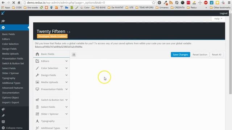This screenshot has height=130, width=232.
Task: Select Color Selection in the admin sidebar
Action: [11, 44]
